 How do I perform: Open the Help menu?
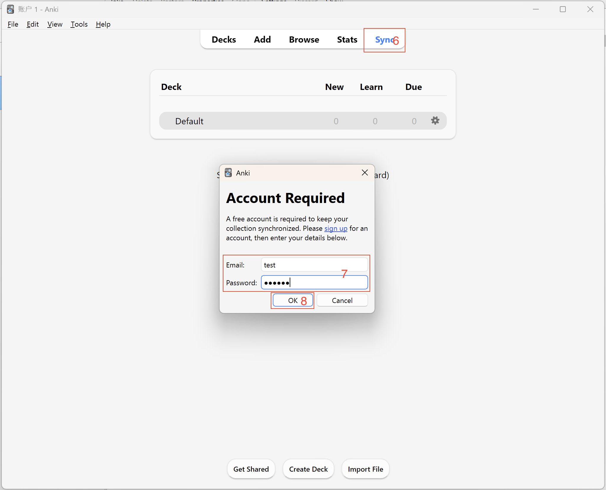coord(103,24)
